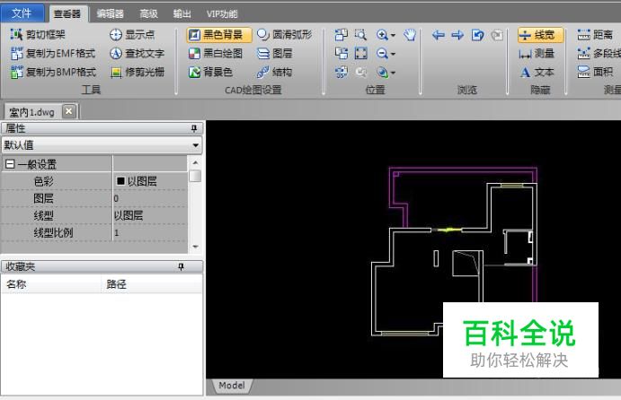Go to previous view with left arrow
The height and width of the screenshot is (400, 621).
(438, 35)
